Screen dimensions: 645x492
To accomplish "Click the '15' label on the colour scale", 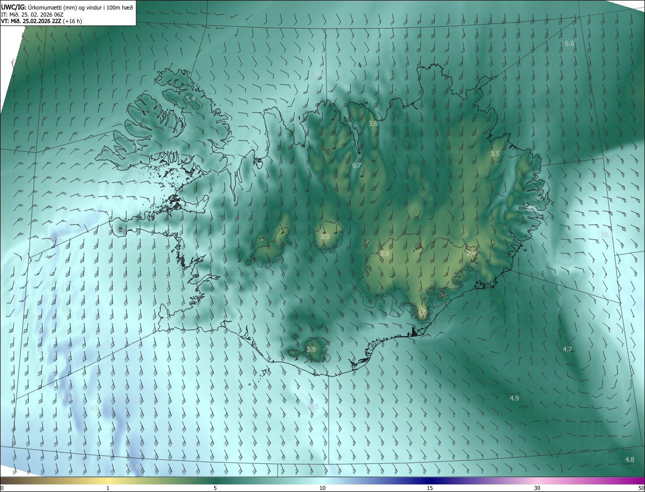I will (x=430, y=488).
